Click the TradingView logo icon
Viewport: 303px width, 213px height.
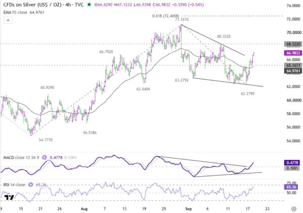tap(9, 197)
